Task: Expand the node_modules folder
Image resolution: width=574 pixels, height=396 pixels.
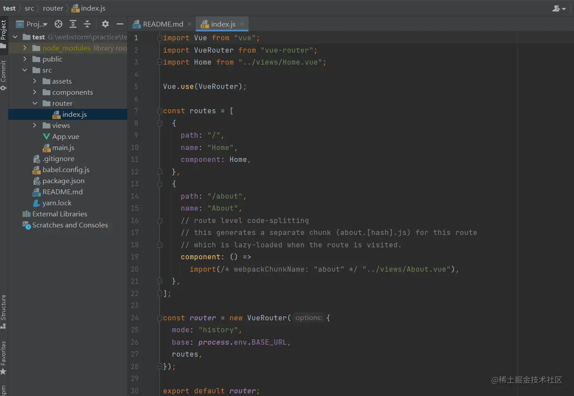Action: [x=25, y=48]
